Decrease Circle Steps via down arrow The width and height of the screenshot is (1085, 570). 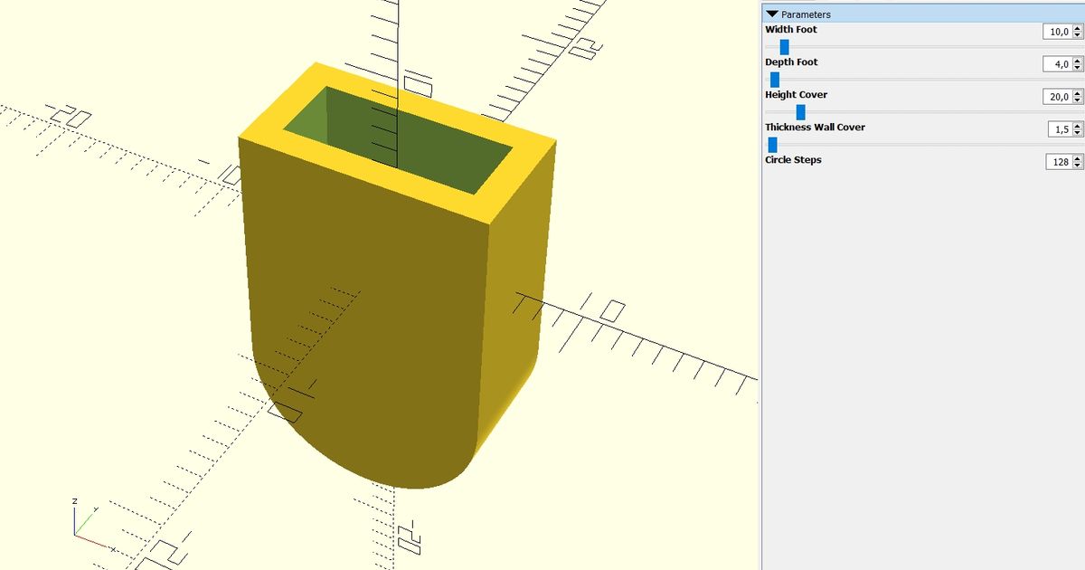pos(1079,166)
